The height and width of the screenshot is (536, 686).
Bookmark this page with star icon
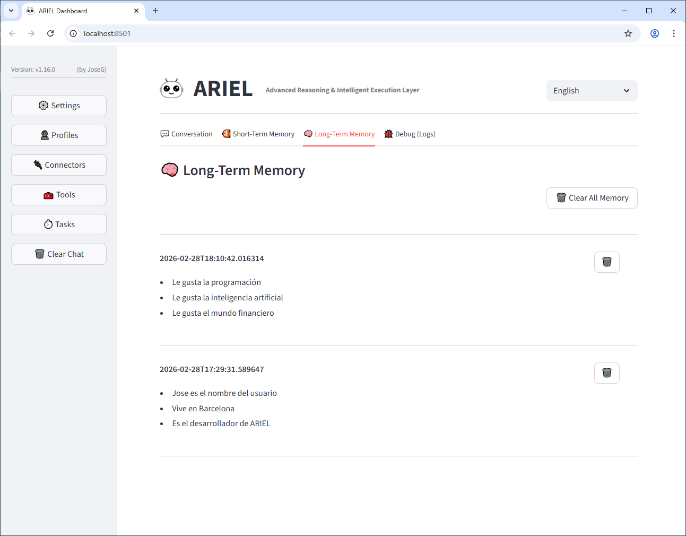pyautogui.click(x=628, y=33)
